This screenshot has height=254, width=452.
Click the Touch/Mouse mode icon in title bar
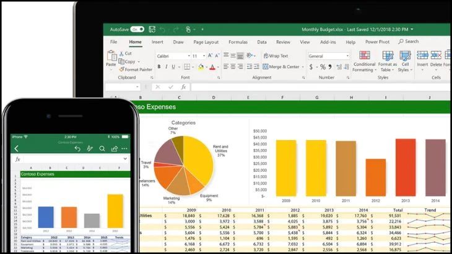(x=188, y=29)
